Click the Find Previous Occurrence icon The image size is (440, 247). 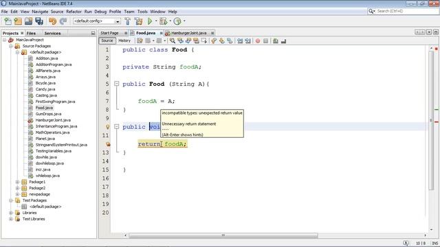180,41
